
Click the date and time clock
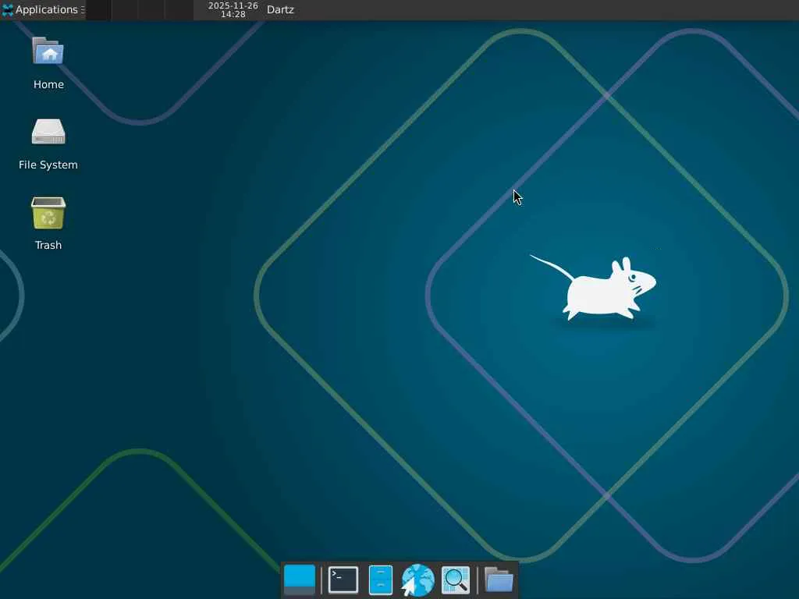point(233,9)
